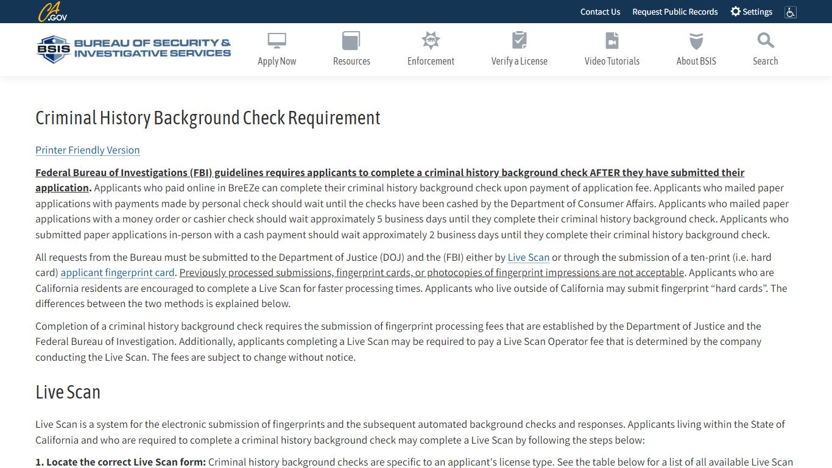The width and height of the screenshot is (832, 468).
Task: Open the Enforcement menu
Action: [431, 61]
